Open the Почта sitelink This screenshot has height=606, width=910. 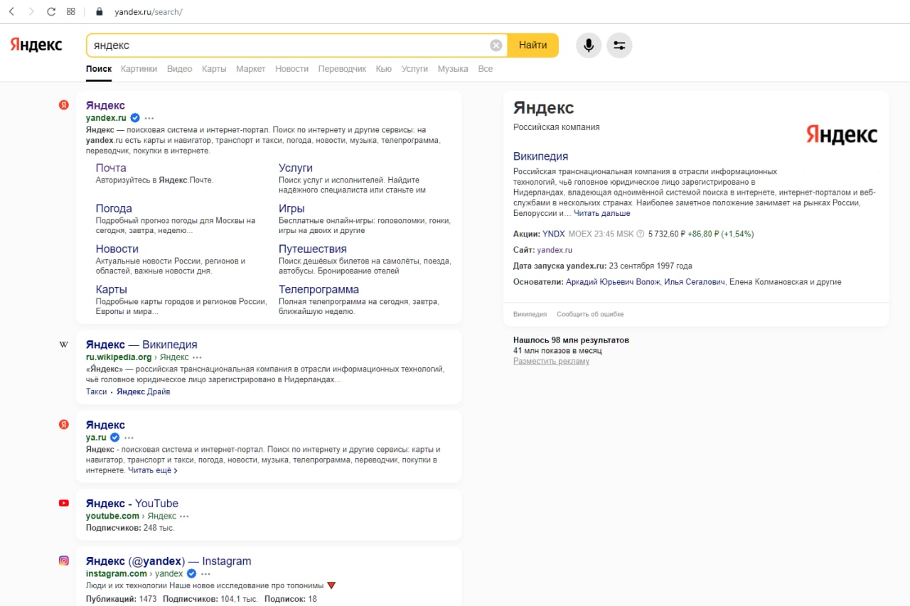tap(111, 168)
